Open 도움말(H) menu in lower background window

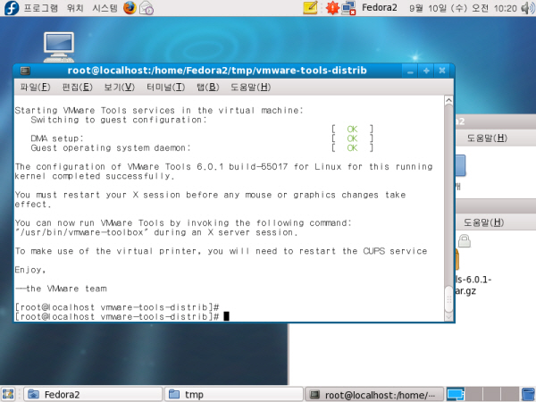[483, 222]
